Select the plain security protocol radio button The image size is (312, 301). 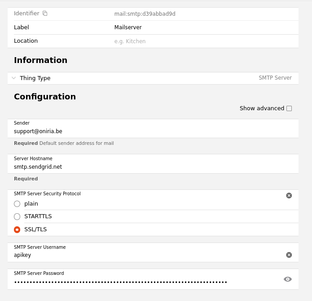click(17, 204)
